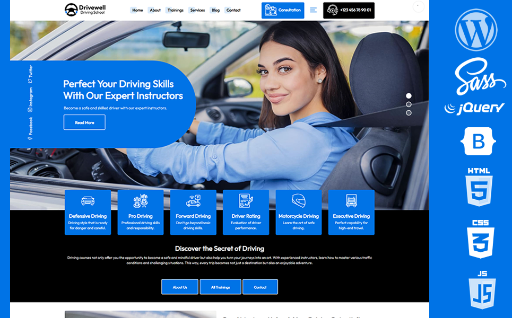The width and height of the screenshot is (512, 318).
Task: Switch to the third slide dot
Action: click(409, 113)
